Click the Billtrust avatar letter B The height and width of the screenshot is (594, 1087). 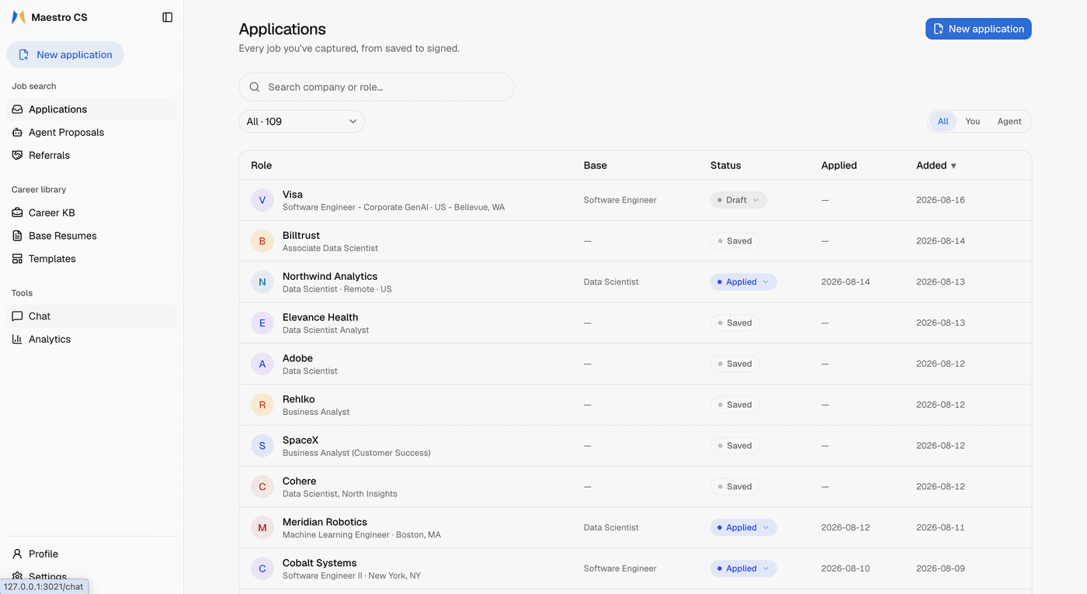point(262,241)
